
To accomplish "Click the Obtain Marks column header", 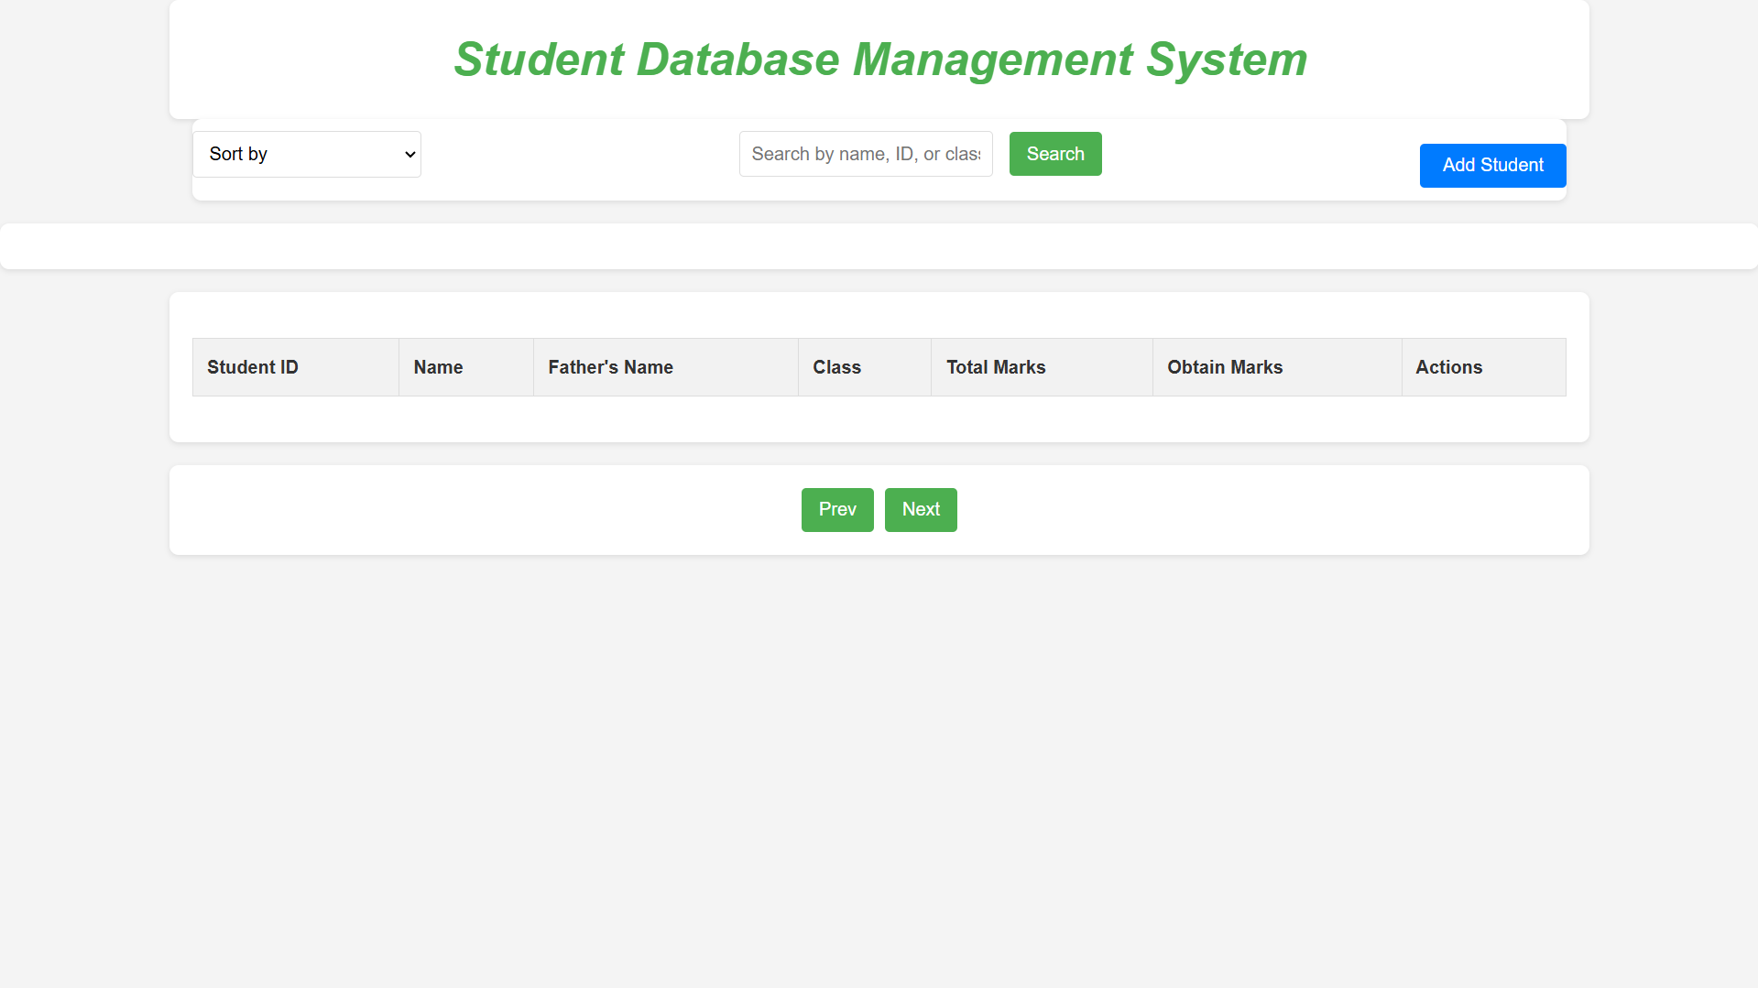I will 1277,367.
